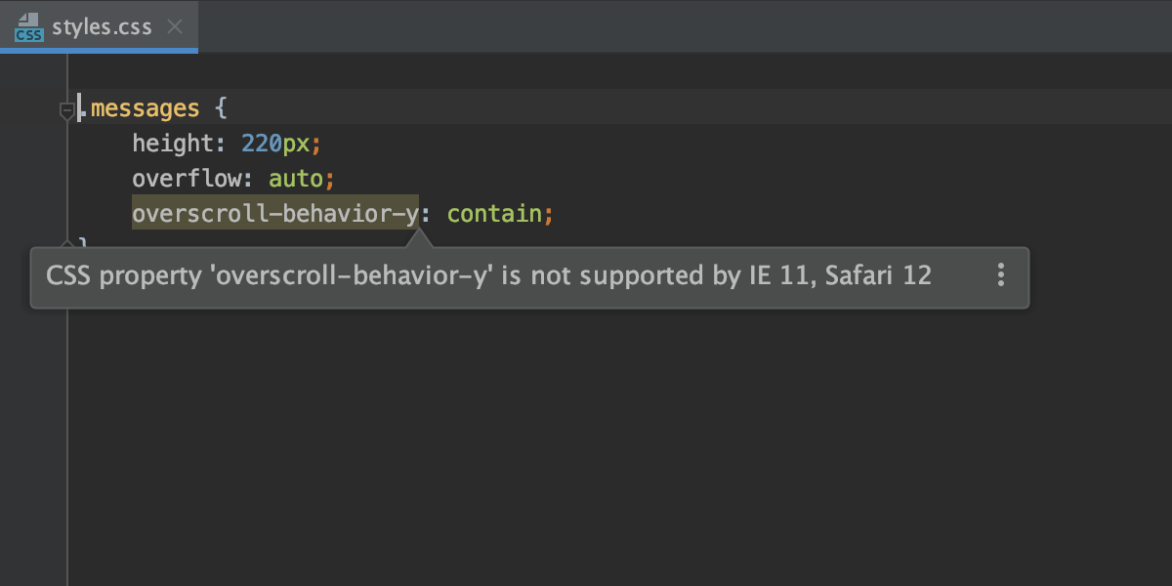Click the CSS file type icon on the styles.css tab
The width and height of the screenshot is (1172, 586).
(x=28, y=27)
